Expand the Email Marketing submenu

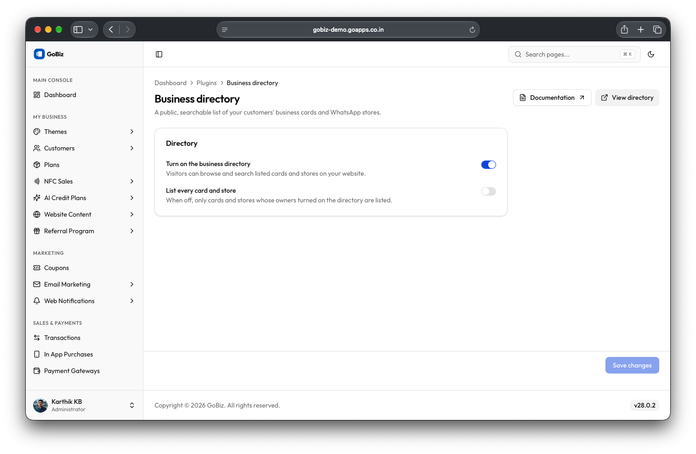[x=132, y=284]
